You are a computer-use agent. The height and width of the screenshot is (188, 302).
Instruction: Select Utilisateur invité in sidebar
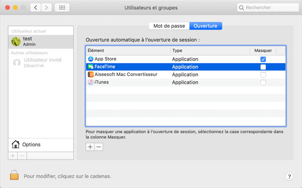click(41, 62)
